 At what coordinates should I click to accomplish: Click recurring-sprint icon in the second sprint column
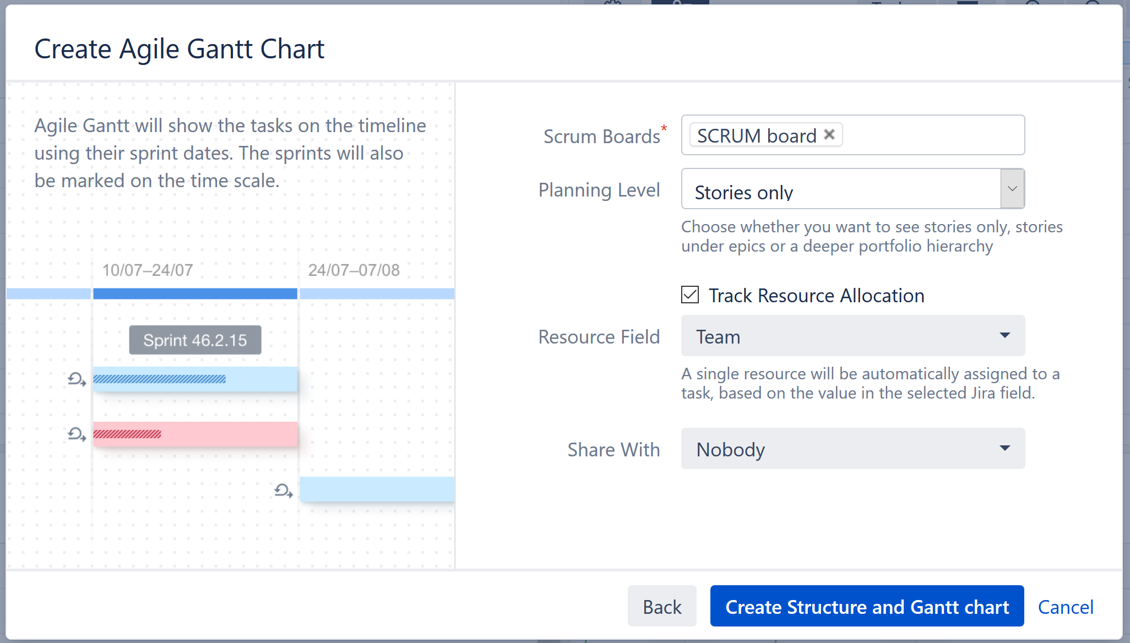[x=282, y=491]
